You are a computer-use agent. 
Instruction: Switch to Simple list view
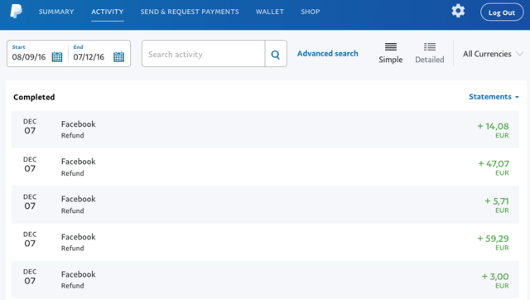390,53
